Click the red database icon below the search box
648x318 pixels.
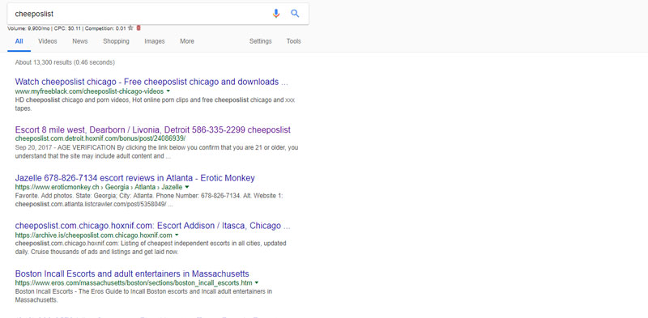point(139,28)
